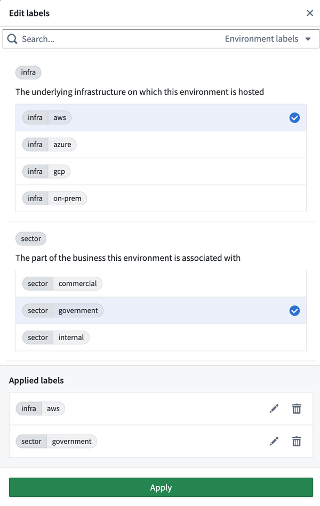Choose the sector internal label

tap(161, 338)
